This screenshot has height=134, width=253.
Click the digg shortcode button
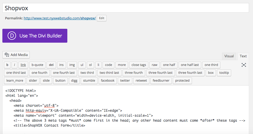74,81
